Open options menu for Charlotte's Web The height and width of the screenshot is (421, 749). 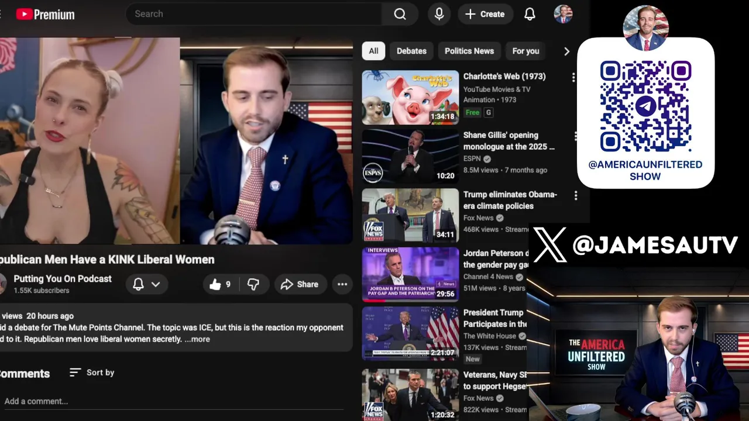point(573,77)
